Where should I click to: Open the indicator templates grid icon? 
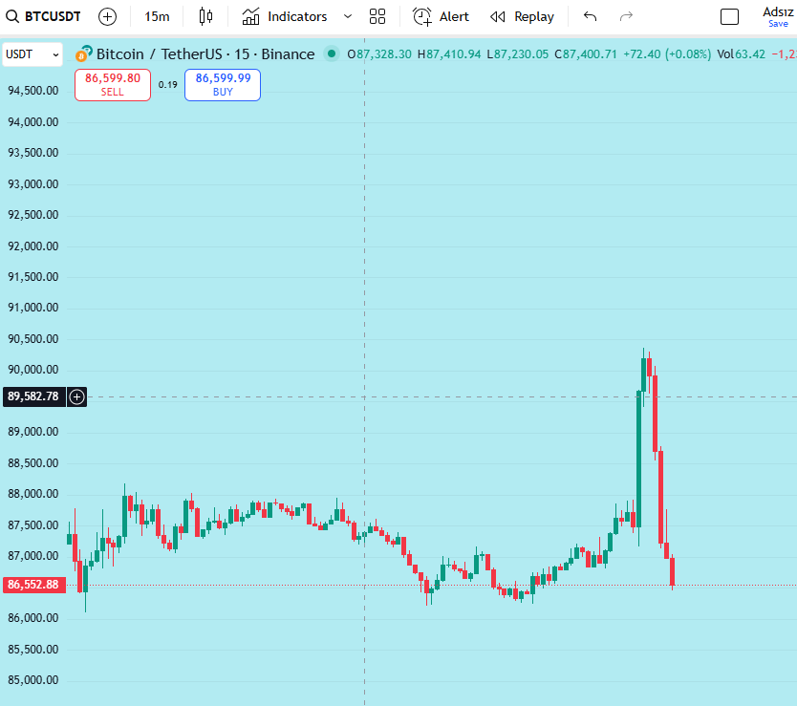[377, 16]
